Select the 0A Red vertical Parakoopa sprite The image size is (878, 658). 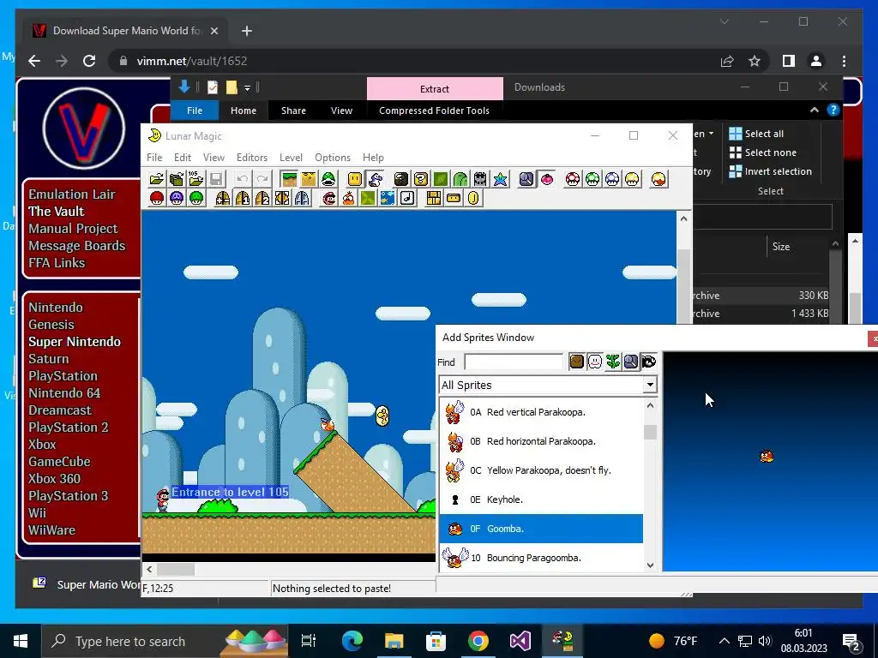pos(541,412)
